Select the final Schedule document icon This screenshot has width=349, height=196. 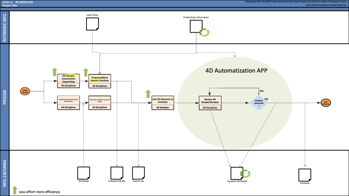305,175
